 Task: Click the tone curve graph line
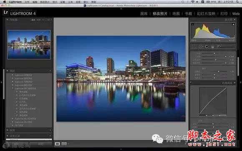(213, 101)
